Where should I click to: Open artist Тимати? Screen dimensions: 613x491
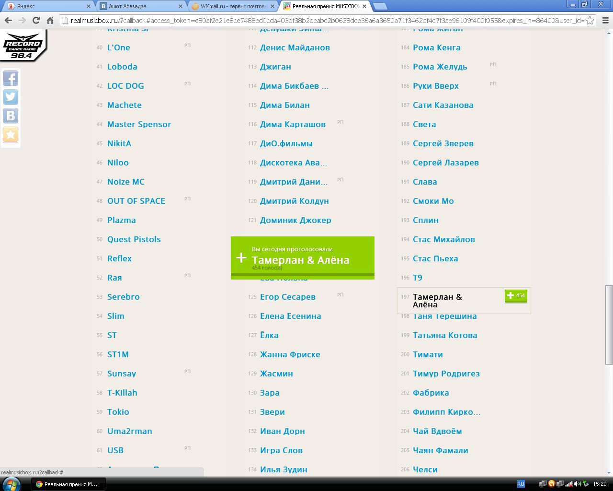click(x=428, y=354)
